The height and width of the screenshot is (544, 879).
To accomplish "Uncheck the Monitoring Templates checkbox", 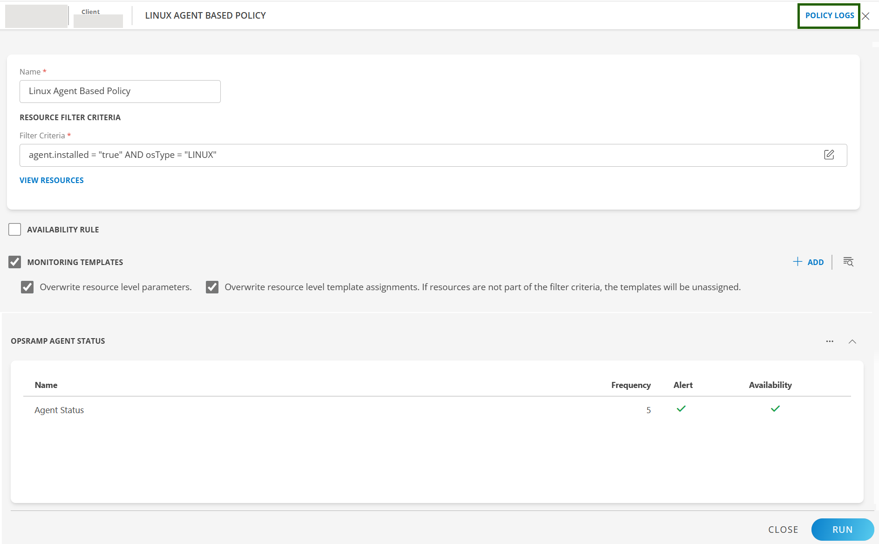I will click(15, 262).
